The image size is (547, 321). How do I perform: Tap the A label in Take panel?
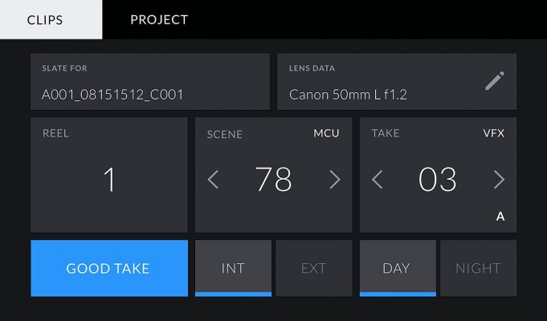500,217
